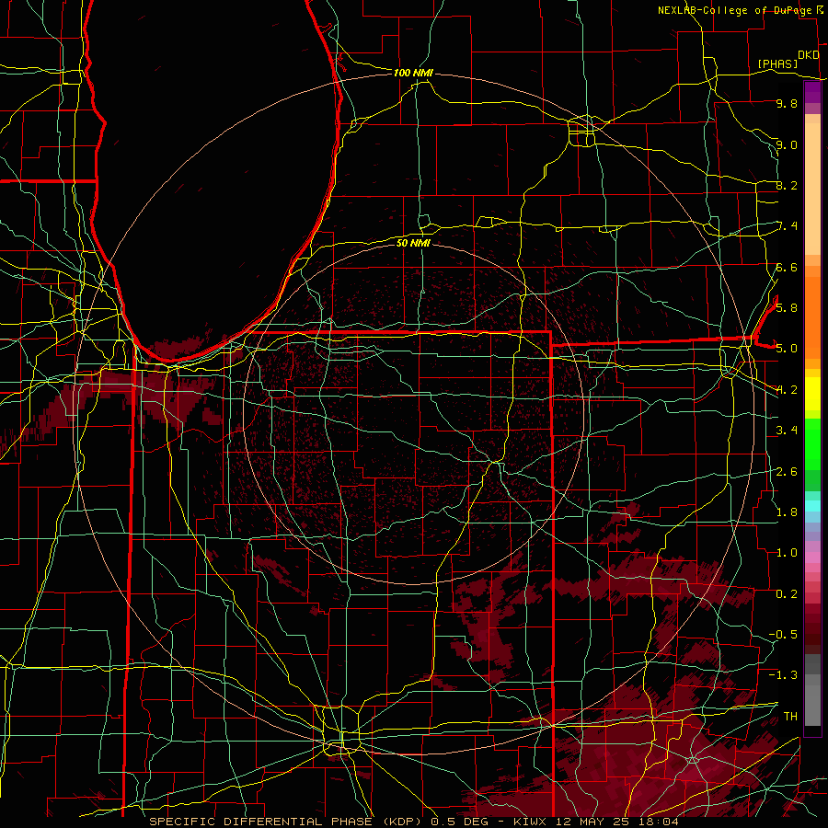Click the bright green segment of the color bar
This screenshot has width=828, height=828.
(812, 443)
